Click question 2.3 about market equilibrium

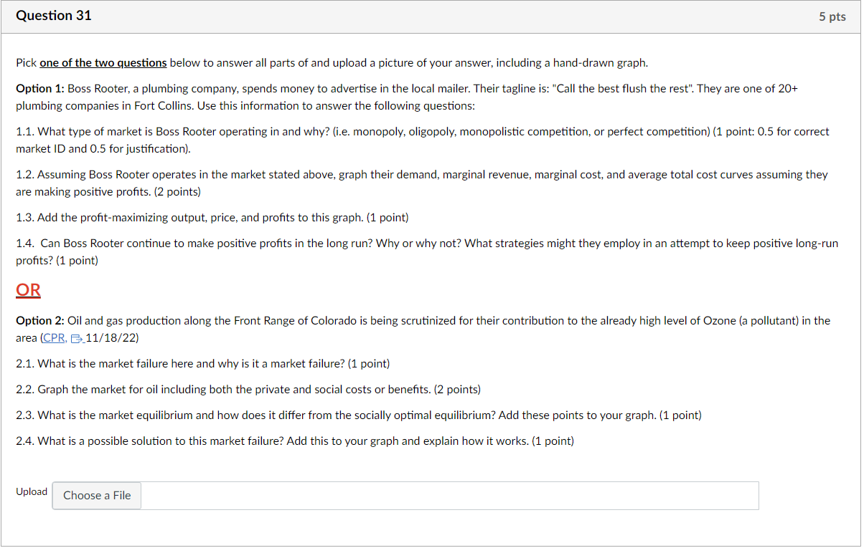click(x=358, y=415)
